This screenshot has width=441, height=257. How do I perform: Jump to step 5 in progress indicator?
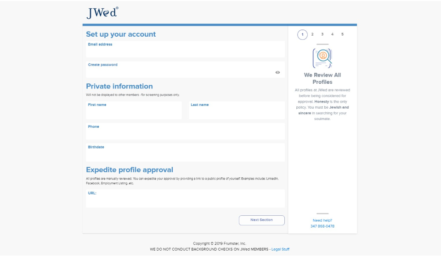click(342, 34)
